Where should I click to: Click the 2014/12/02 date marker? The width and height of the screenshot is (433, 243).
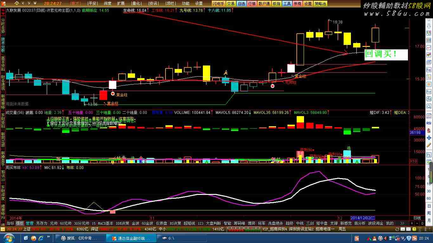(363, 218)
